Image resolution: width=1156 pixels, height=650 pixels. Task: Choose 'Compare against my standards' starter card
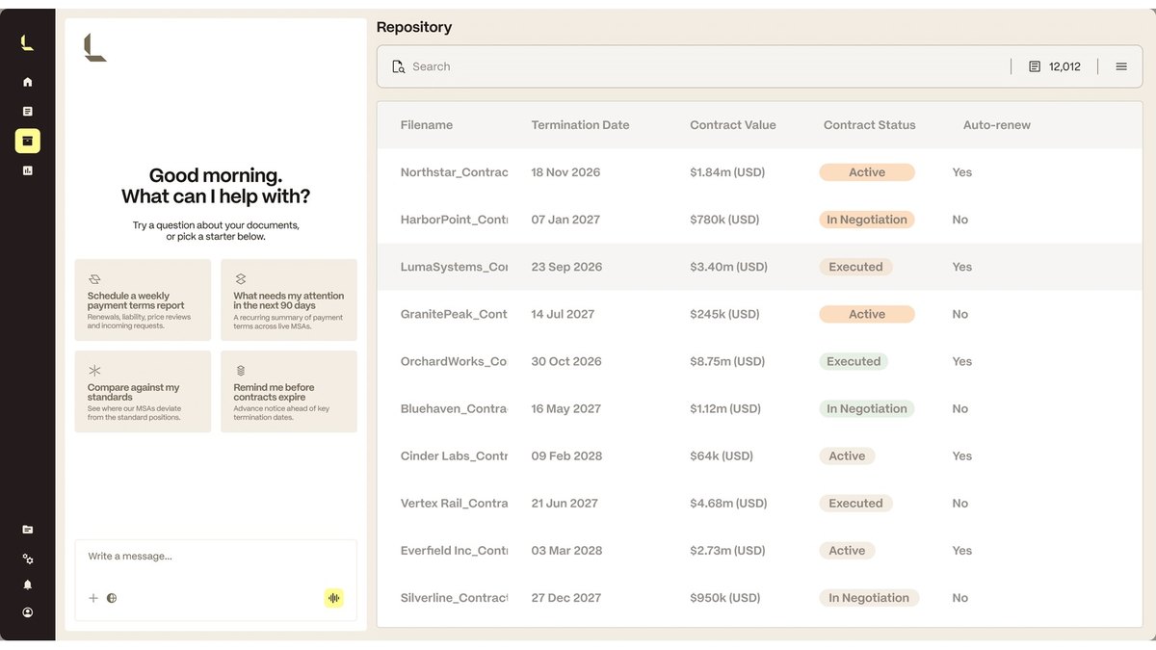pyautogui.click(x=143, y=391)
